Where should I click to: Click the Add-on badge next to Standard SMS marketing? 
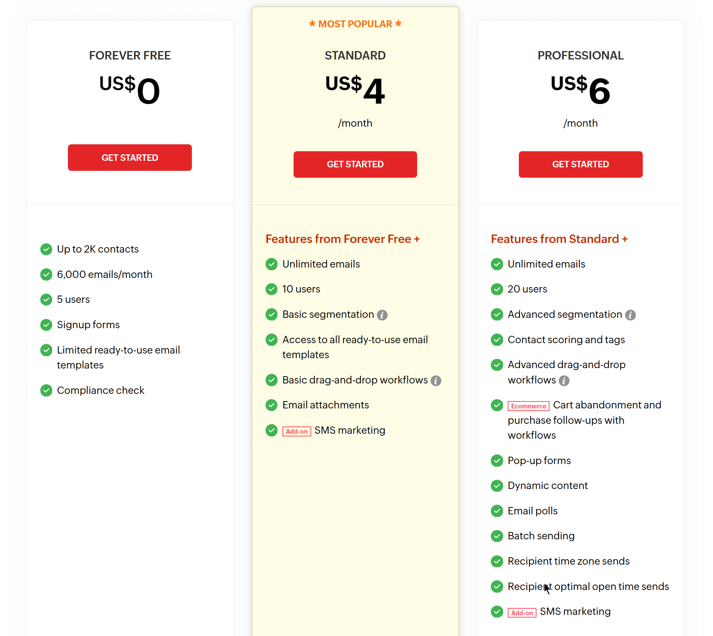click(x=296, y=431)
